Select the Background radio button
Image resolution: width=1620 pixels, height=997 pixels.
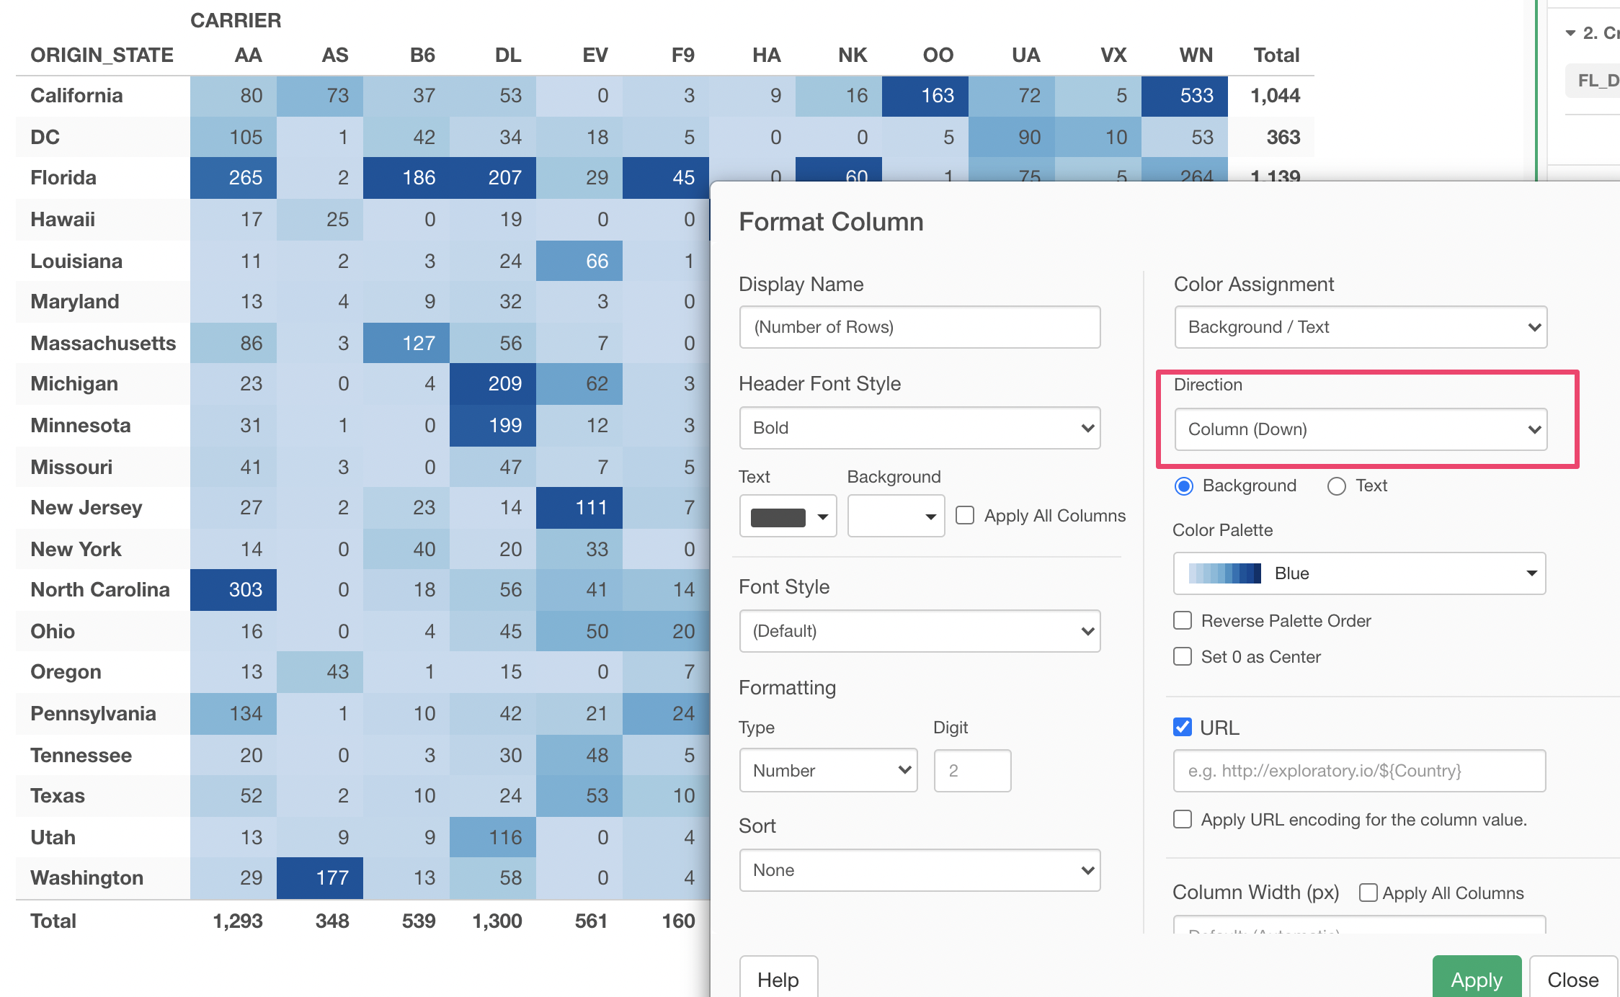(x=1184, y=486)
